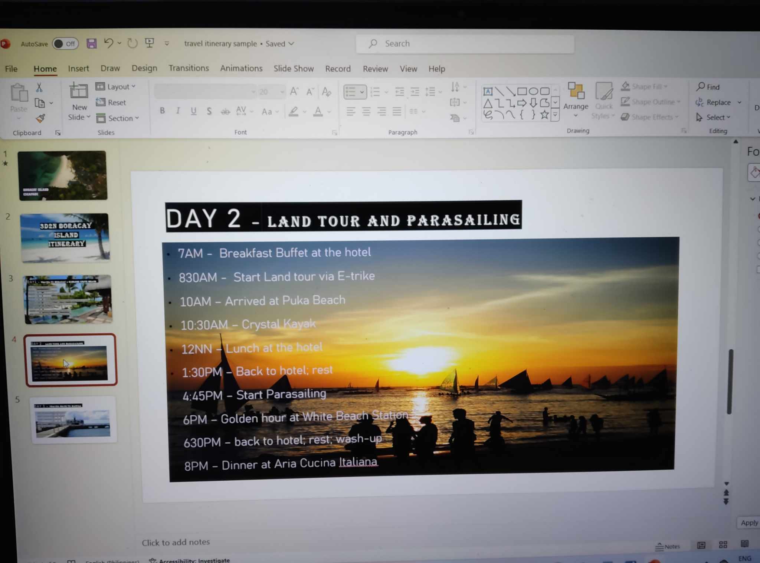Open the Layout dropdown
This screenshot has height=563, width=760.
[x=116, y=87]
